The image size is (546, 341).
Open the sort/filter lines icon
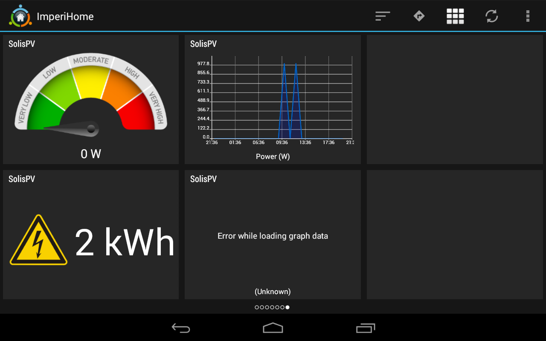383,16
